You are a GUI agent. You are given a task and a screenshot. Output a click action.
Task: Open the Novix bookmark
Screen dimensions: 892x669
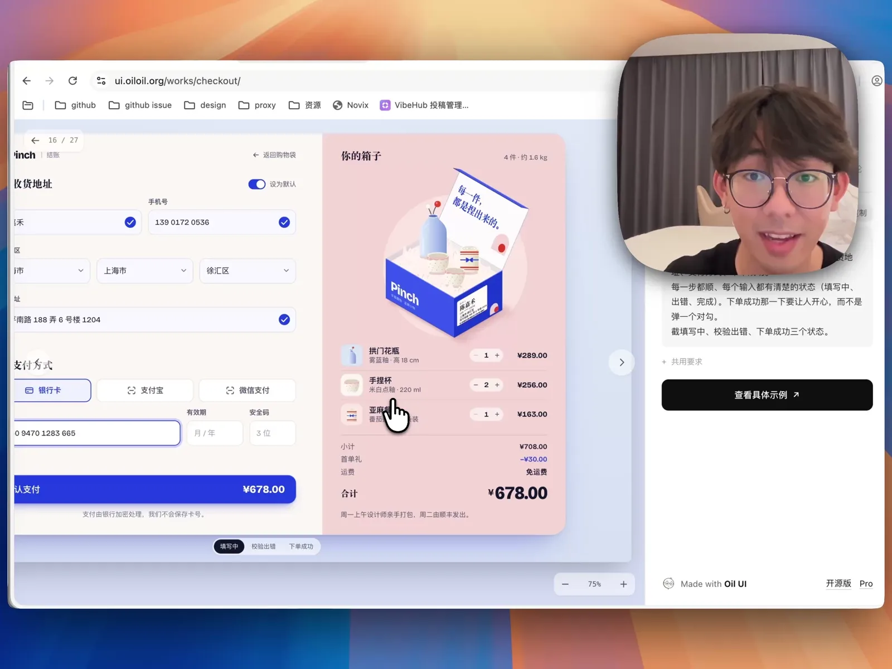(350, 105)
